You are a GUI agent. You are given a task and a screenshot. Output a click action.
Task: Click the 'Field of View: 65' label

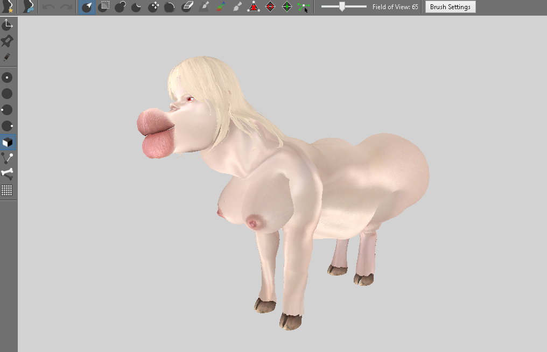395,6
